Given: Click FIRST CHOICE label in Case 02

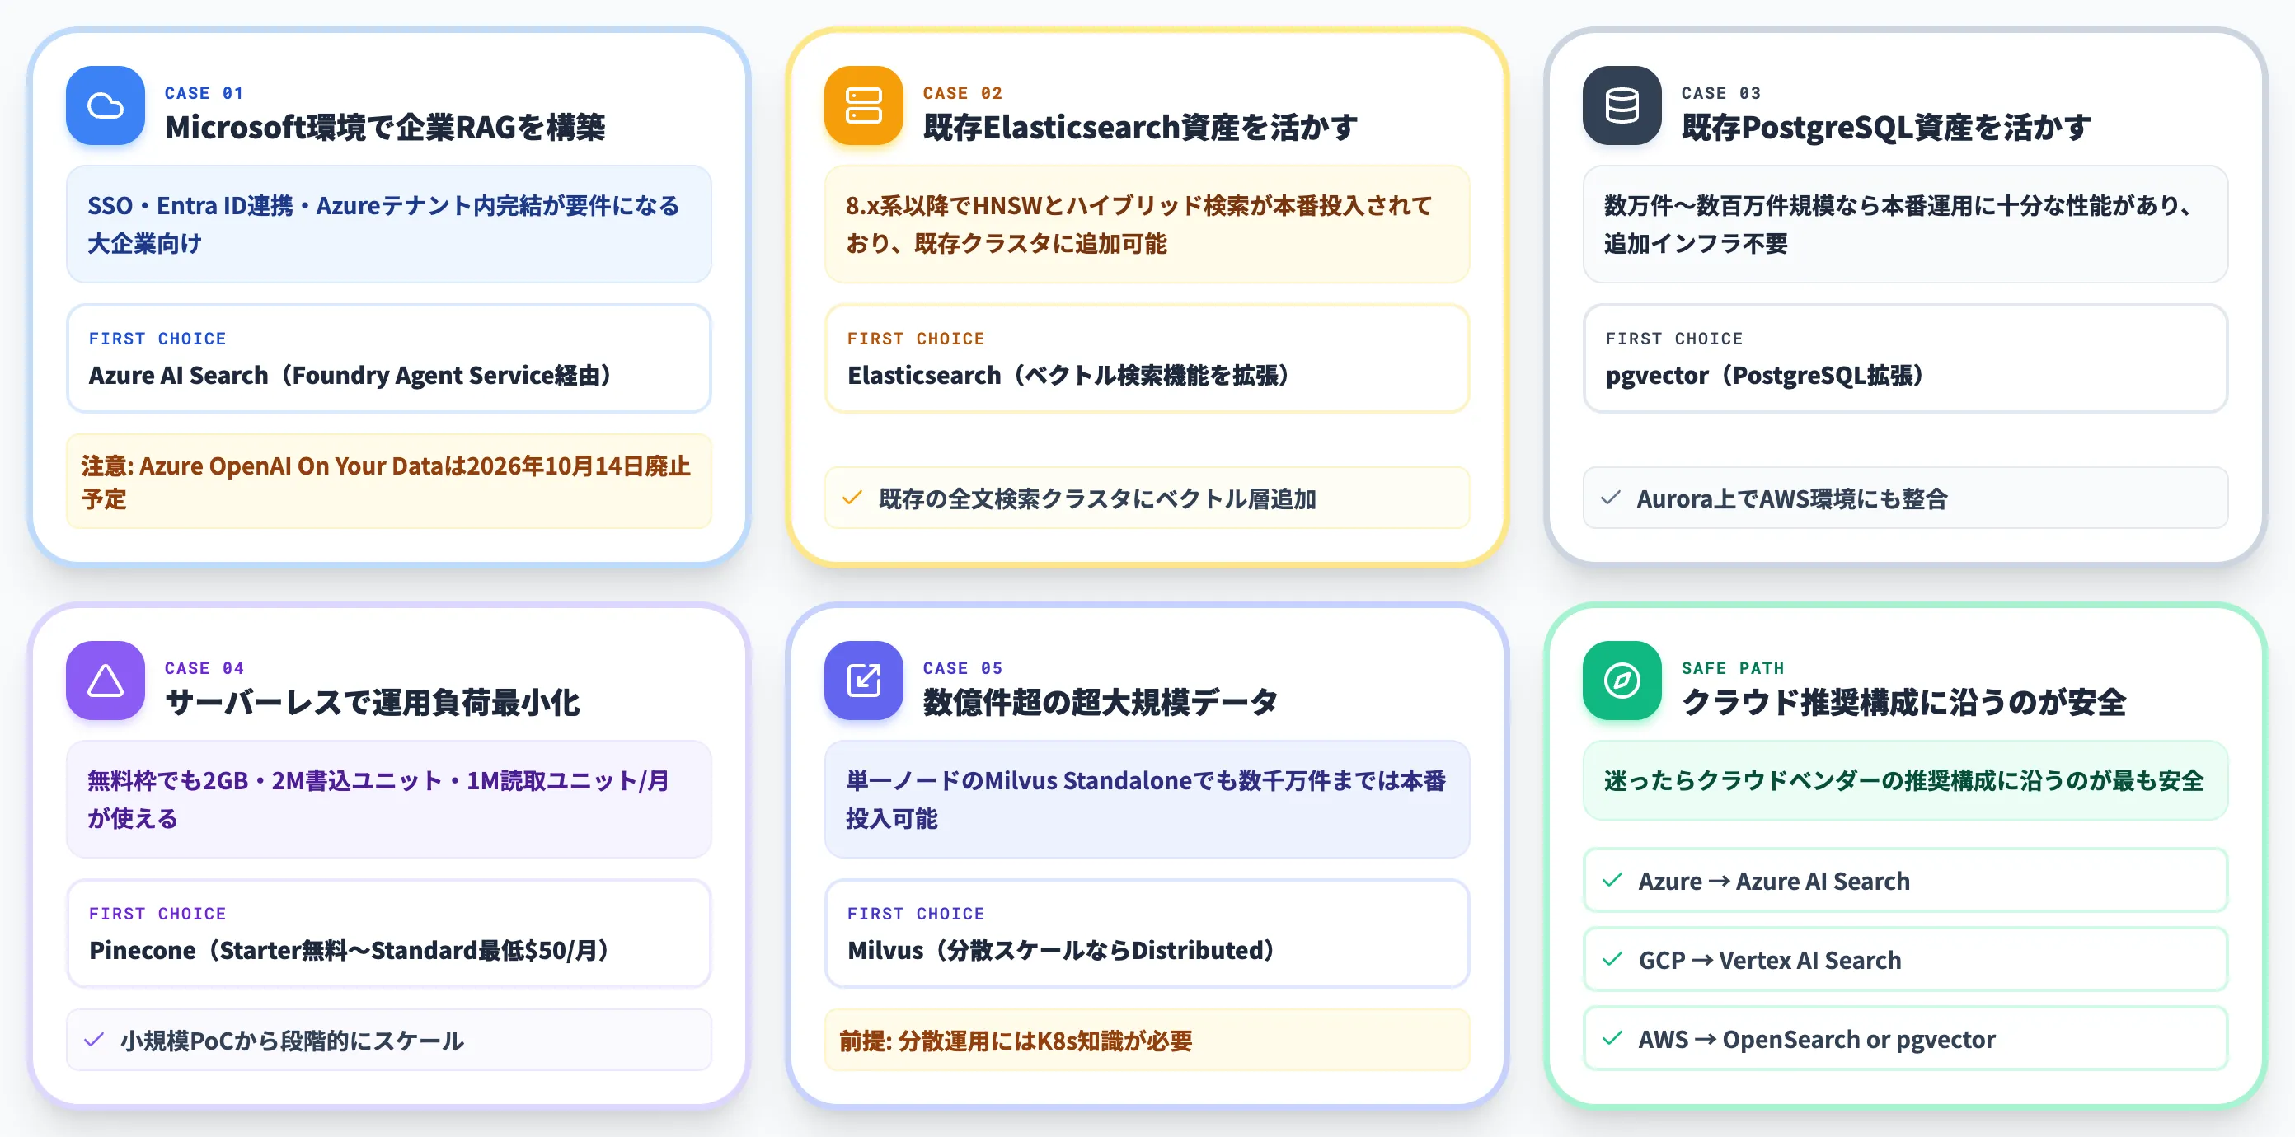Looking at the screenshot, I should [916, 339].
